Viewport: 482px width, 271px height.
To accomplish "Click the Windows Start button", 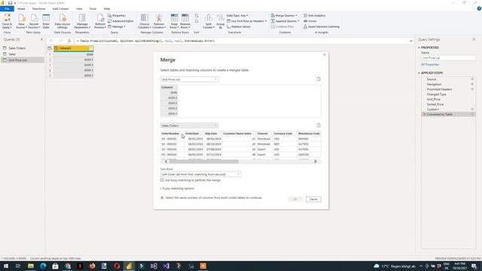I will (5, 266).
